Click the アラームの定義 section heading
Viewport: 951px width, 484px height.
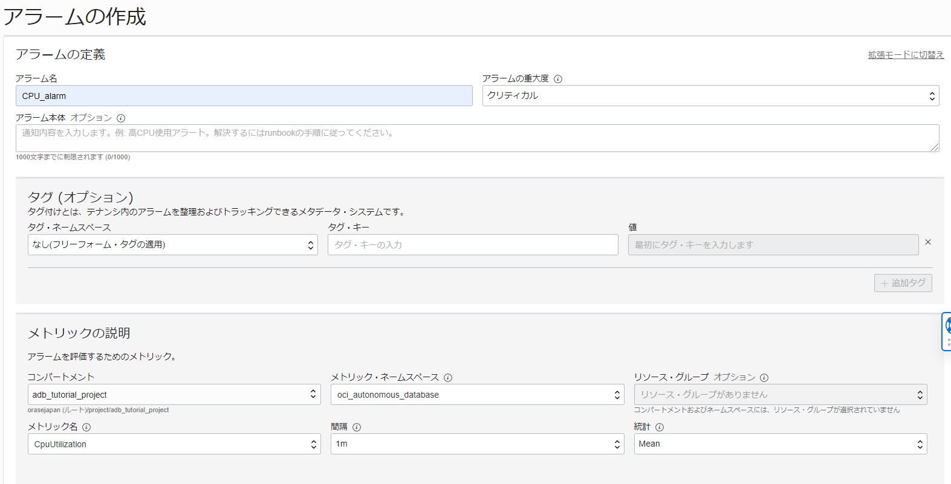(x=60, y=54)
